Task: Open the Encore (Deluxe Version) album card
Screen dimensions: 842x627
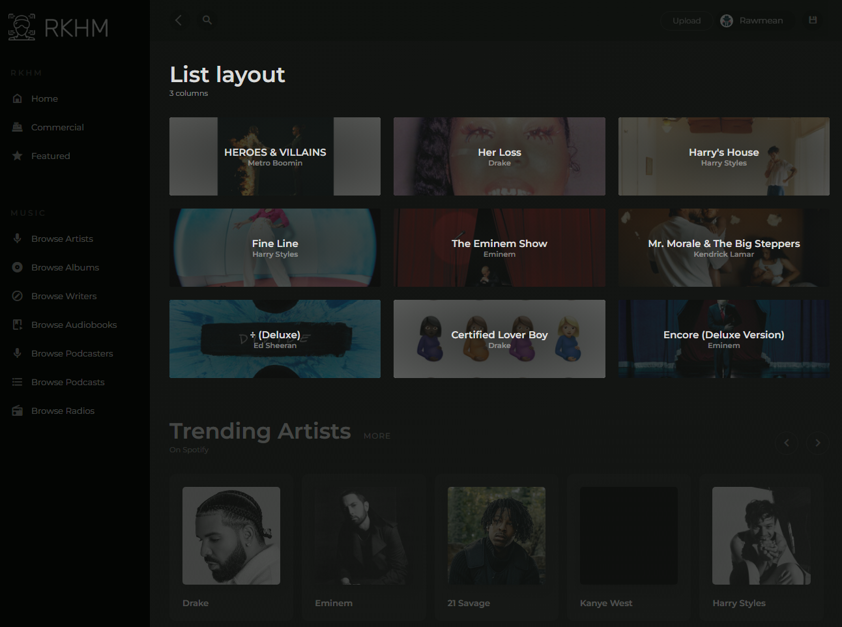Action: coord(724,339)
